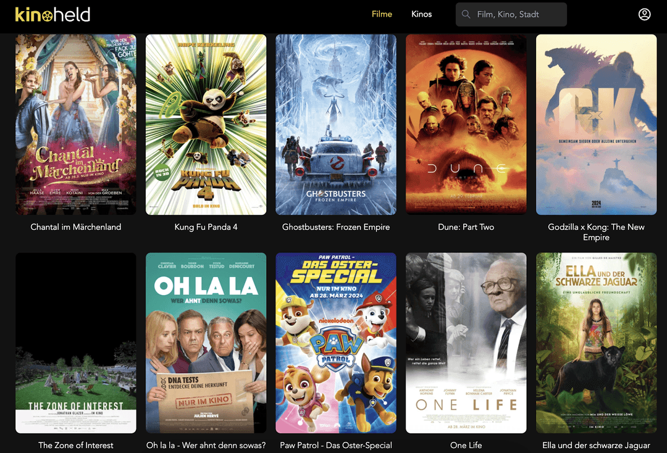667x453 pixels.
Task: Switch to the Kinos tab
Action: pyautogui.click(x=422, y=14)
